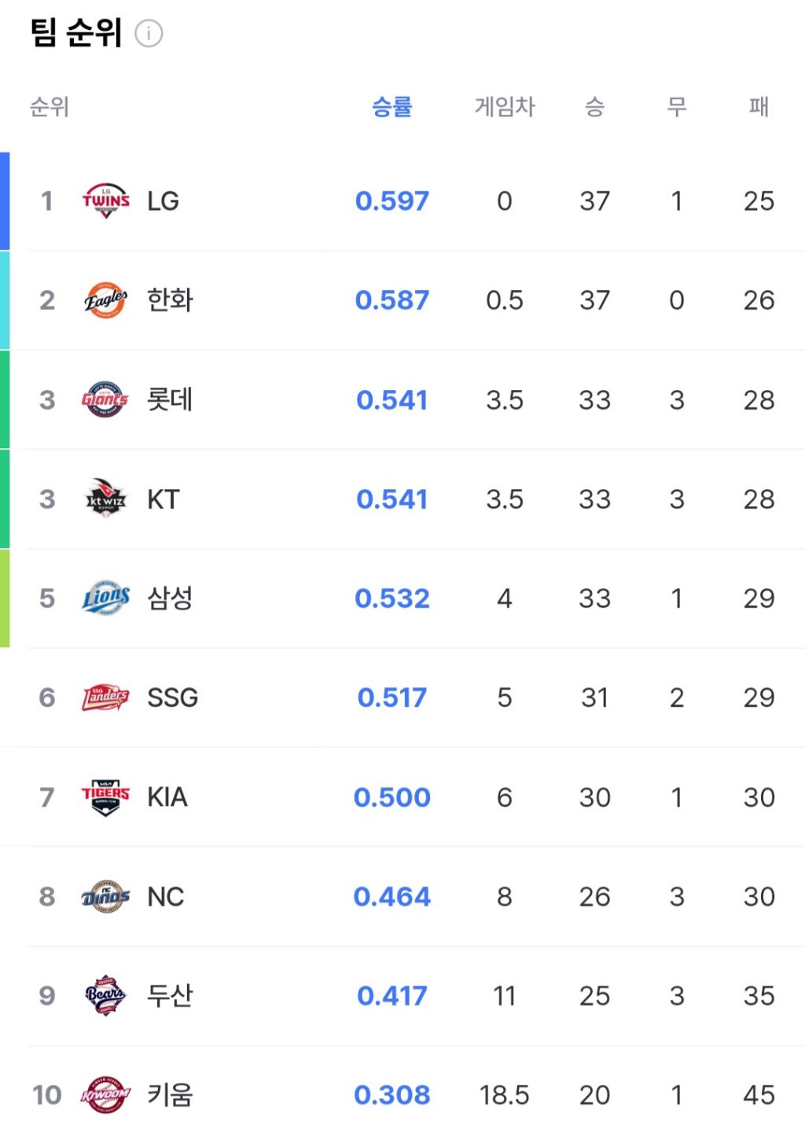Sort by the 게임차 column header
The height and width of the screenshot is (1140, 805).
(505, 107)
